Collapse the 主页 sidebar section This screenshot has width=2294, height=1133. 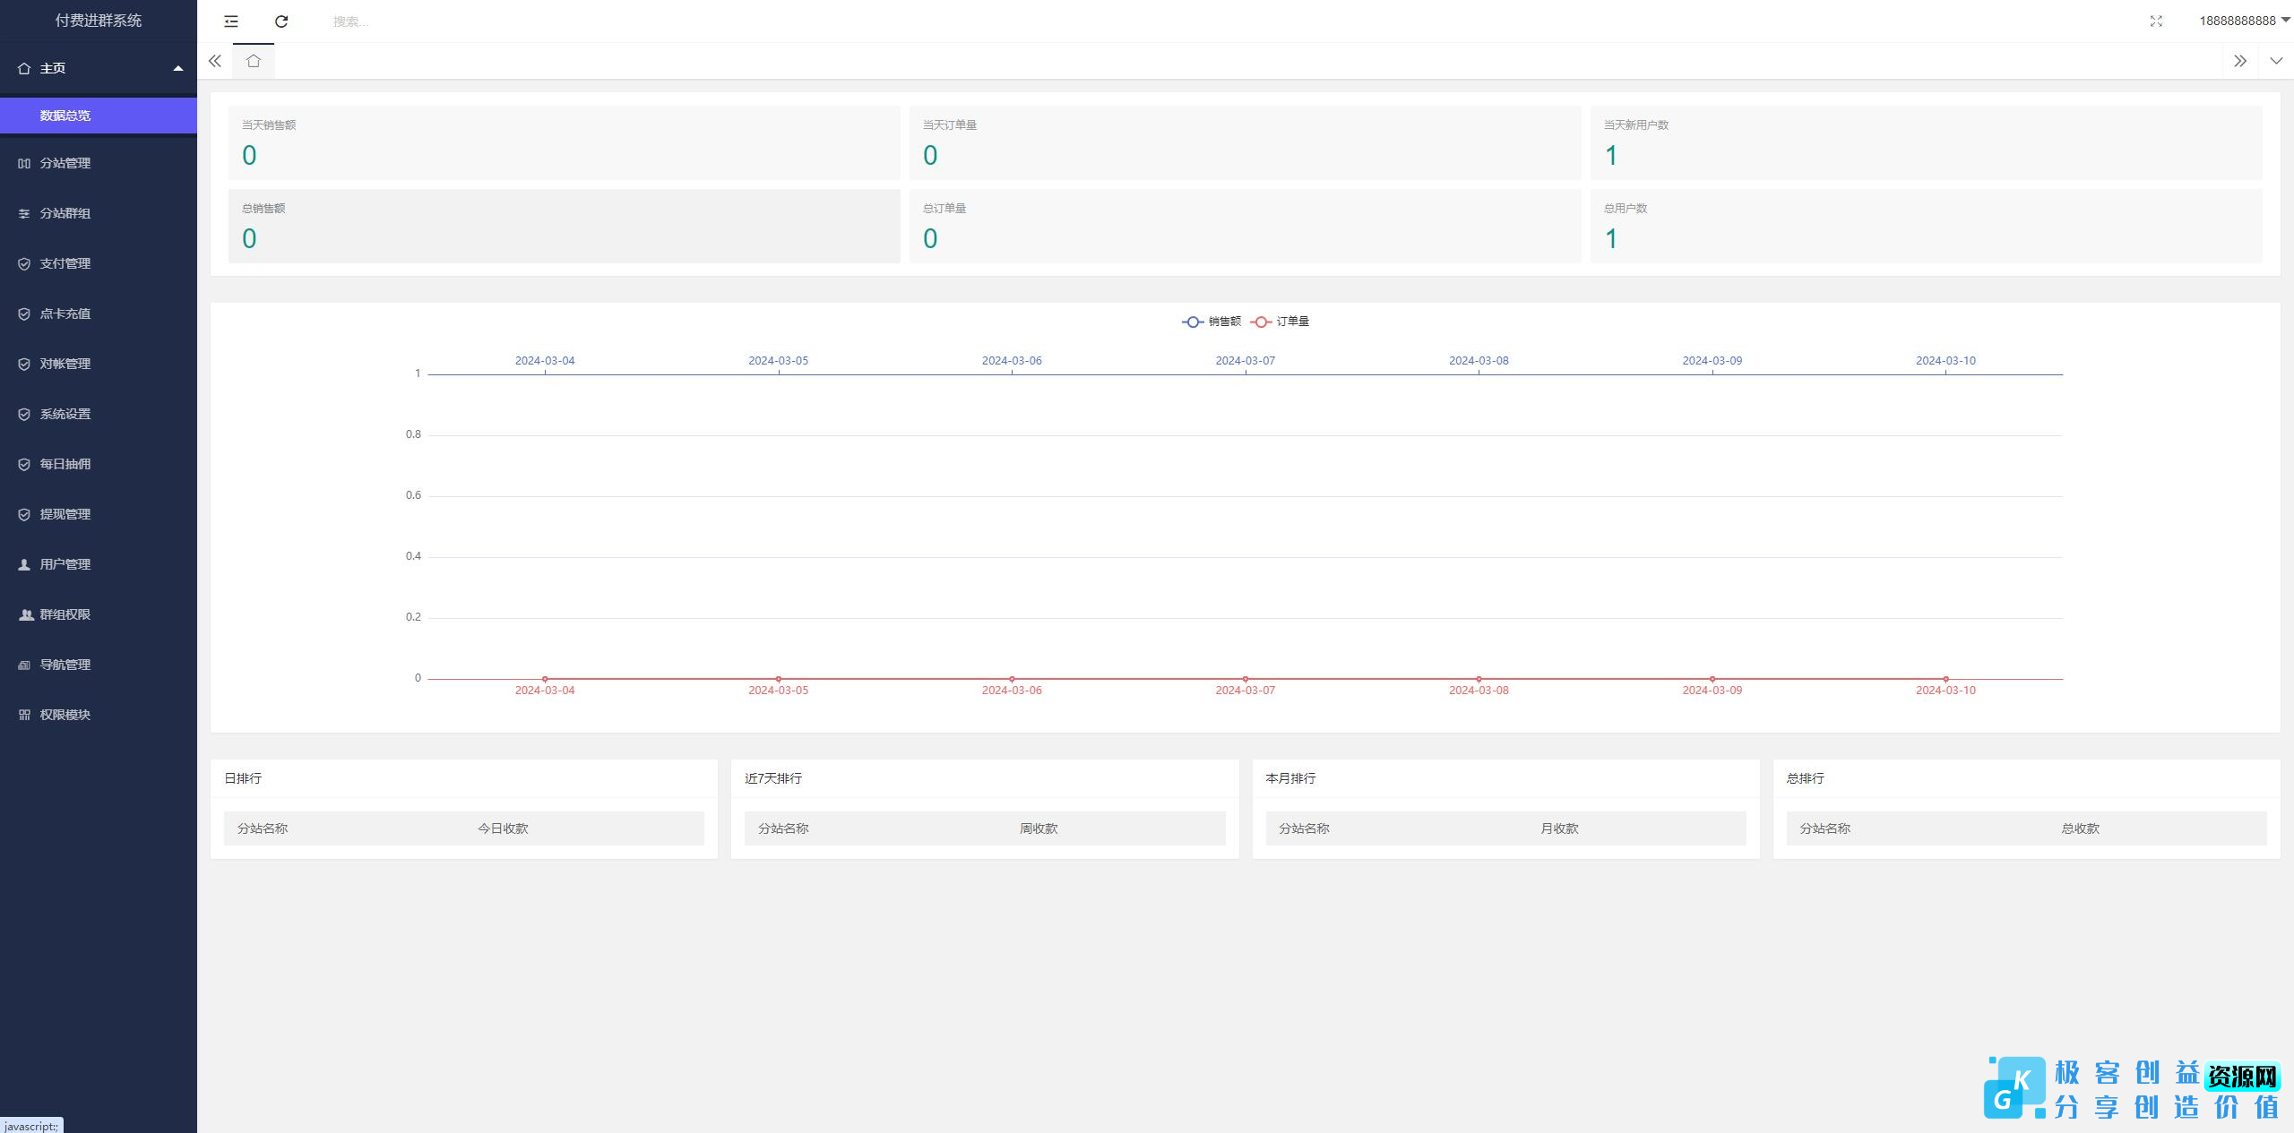tap(99, 68)
